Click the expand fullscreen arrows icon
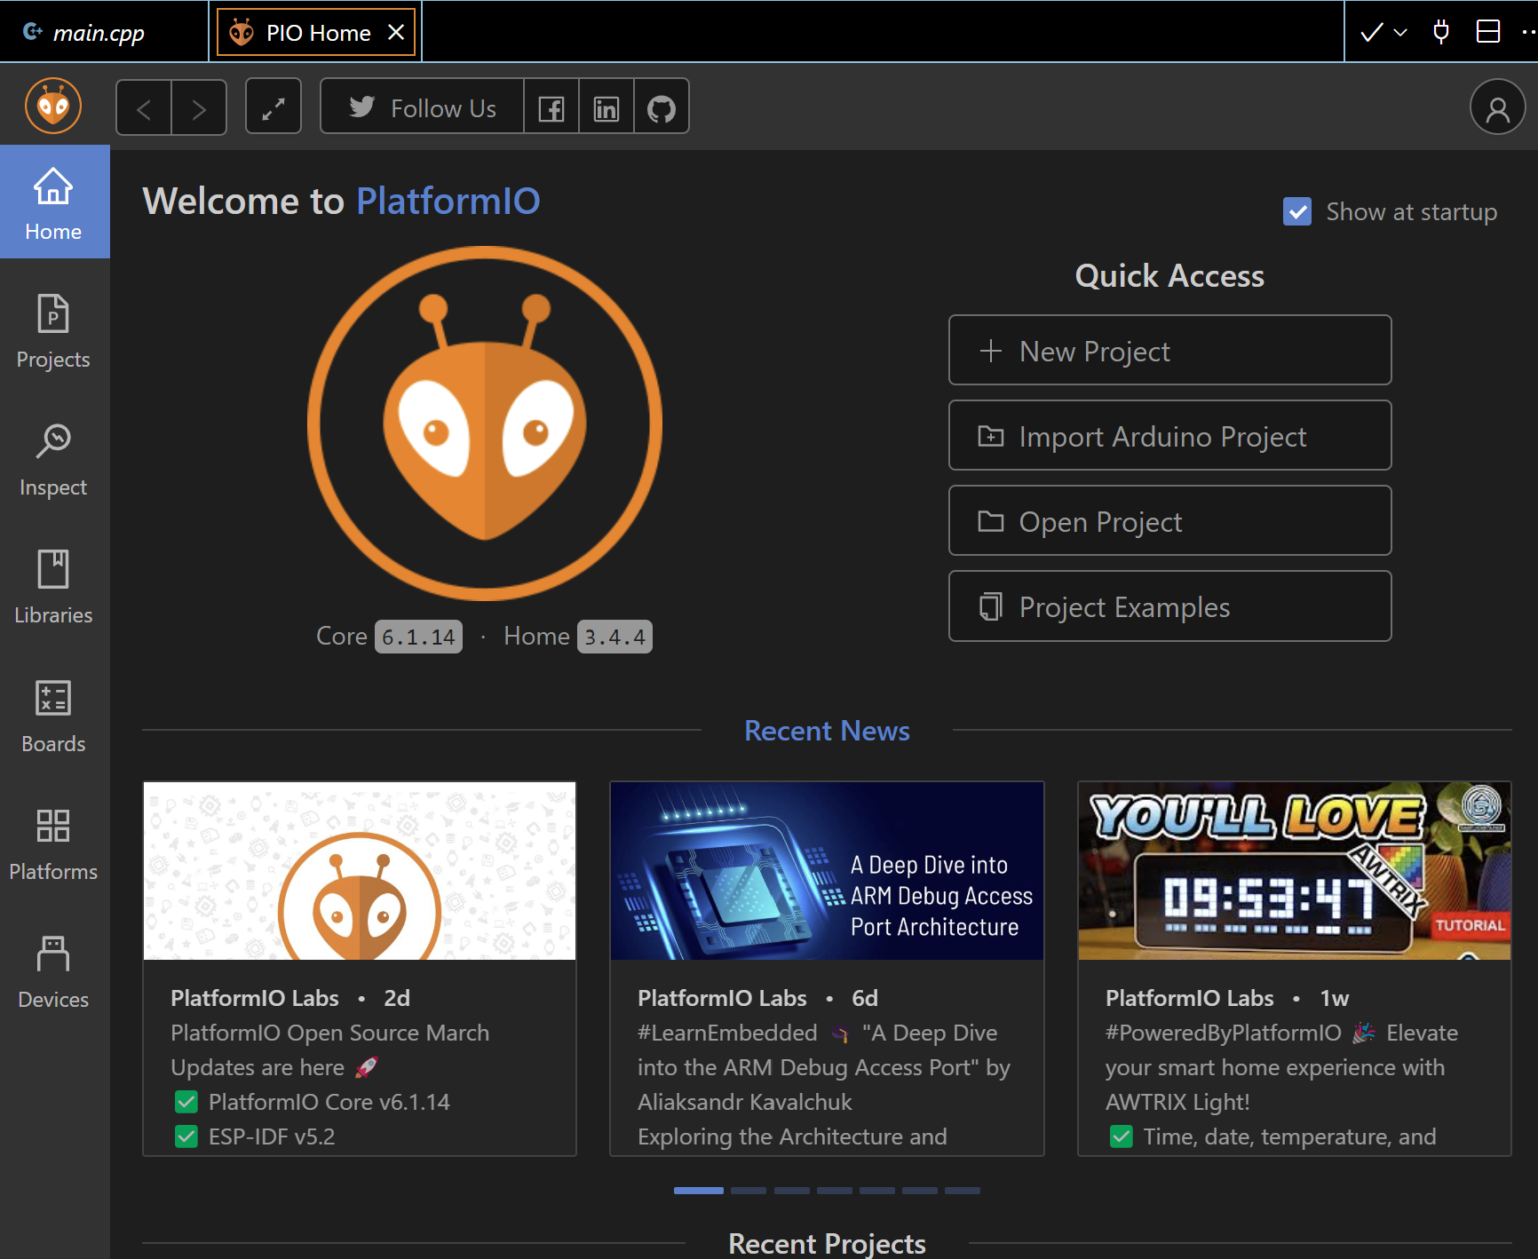The width and height of the screenshot is (1538, 1259). (274, 107)
